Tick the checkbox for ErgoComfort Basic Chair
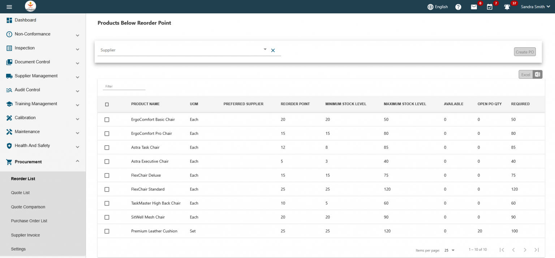The width and height of the screenshot is (555, 258). 107,119
